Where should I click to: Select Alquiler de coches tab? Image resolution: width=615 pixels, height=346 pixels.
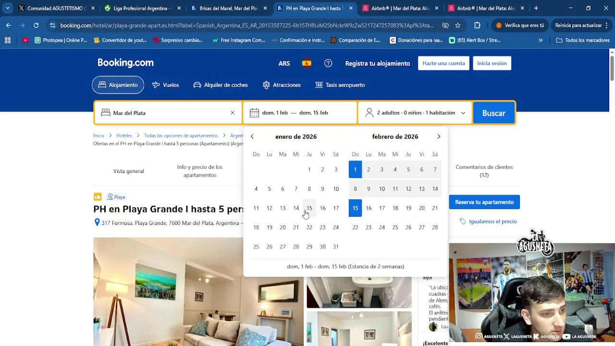point(221,85)
